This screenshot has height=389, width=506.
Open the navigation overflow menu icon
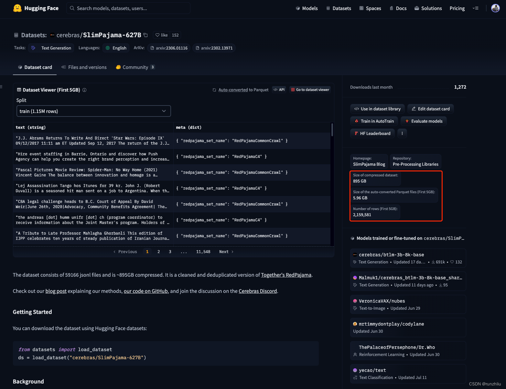476,8
